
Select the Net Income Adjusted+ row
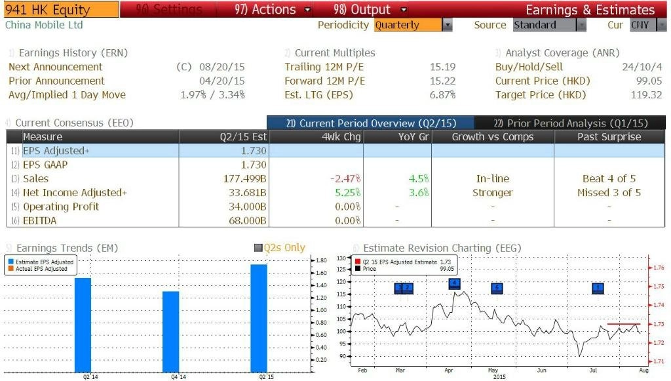click(x=335, y=193)
